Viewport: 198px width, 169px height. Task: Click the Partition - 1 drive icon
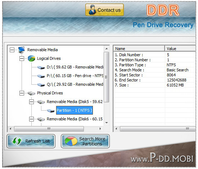tap(51, 111)
